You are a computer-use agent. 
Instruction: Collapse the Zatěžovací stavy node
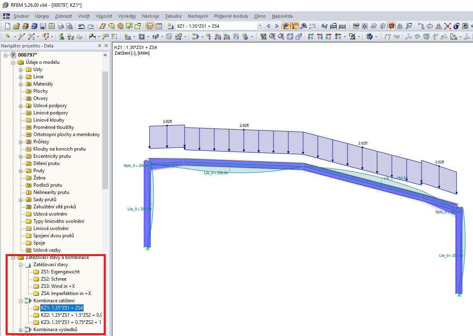pos(21,265)
